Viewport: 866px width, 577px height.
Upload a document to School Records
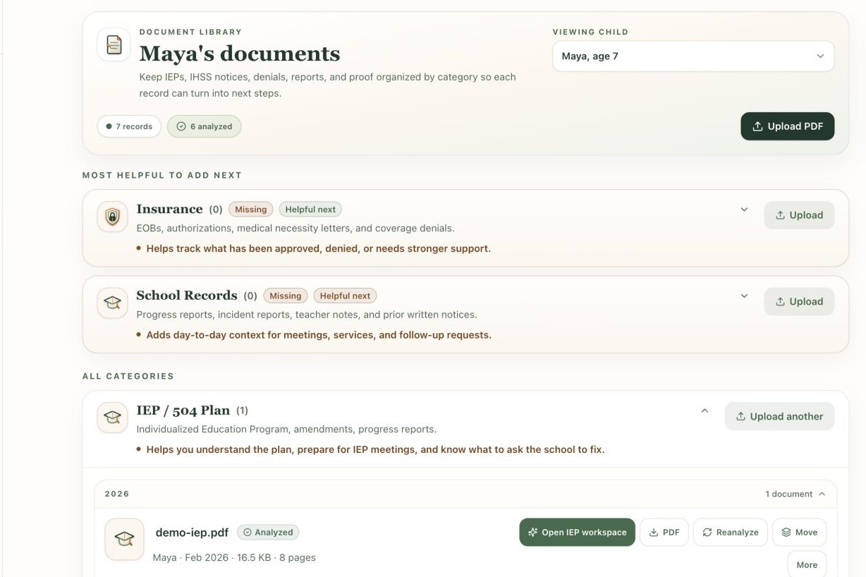[x=799, y=301]
